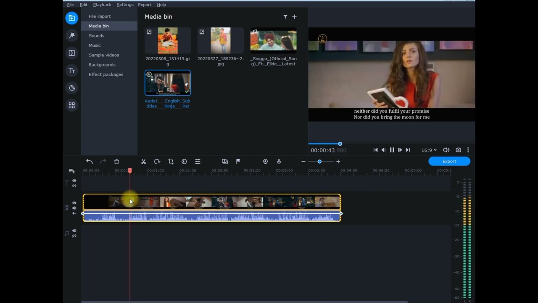The height and width of the screenshot is (303, 538).
Task: Open Clip properties sliders icon
Action: coord(198,162)
